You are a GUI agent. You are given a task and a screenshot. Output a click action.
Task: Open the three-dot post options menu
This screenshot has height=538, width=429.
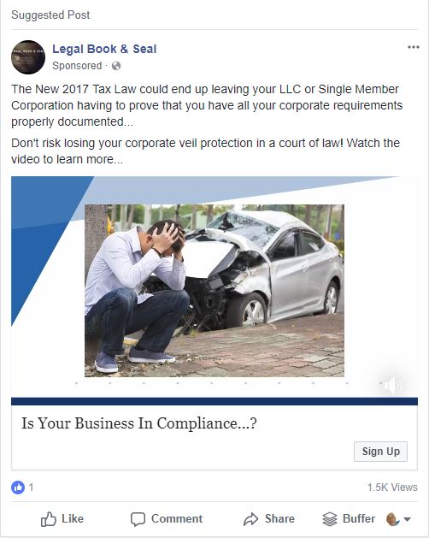click(414, 47)
